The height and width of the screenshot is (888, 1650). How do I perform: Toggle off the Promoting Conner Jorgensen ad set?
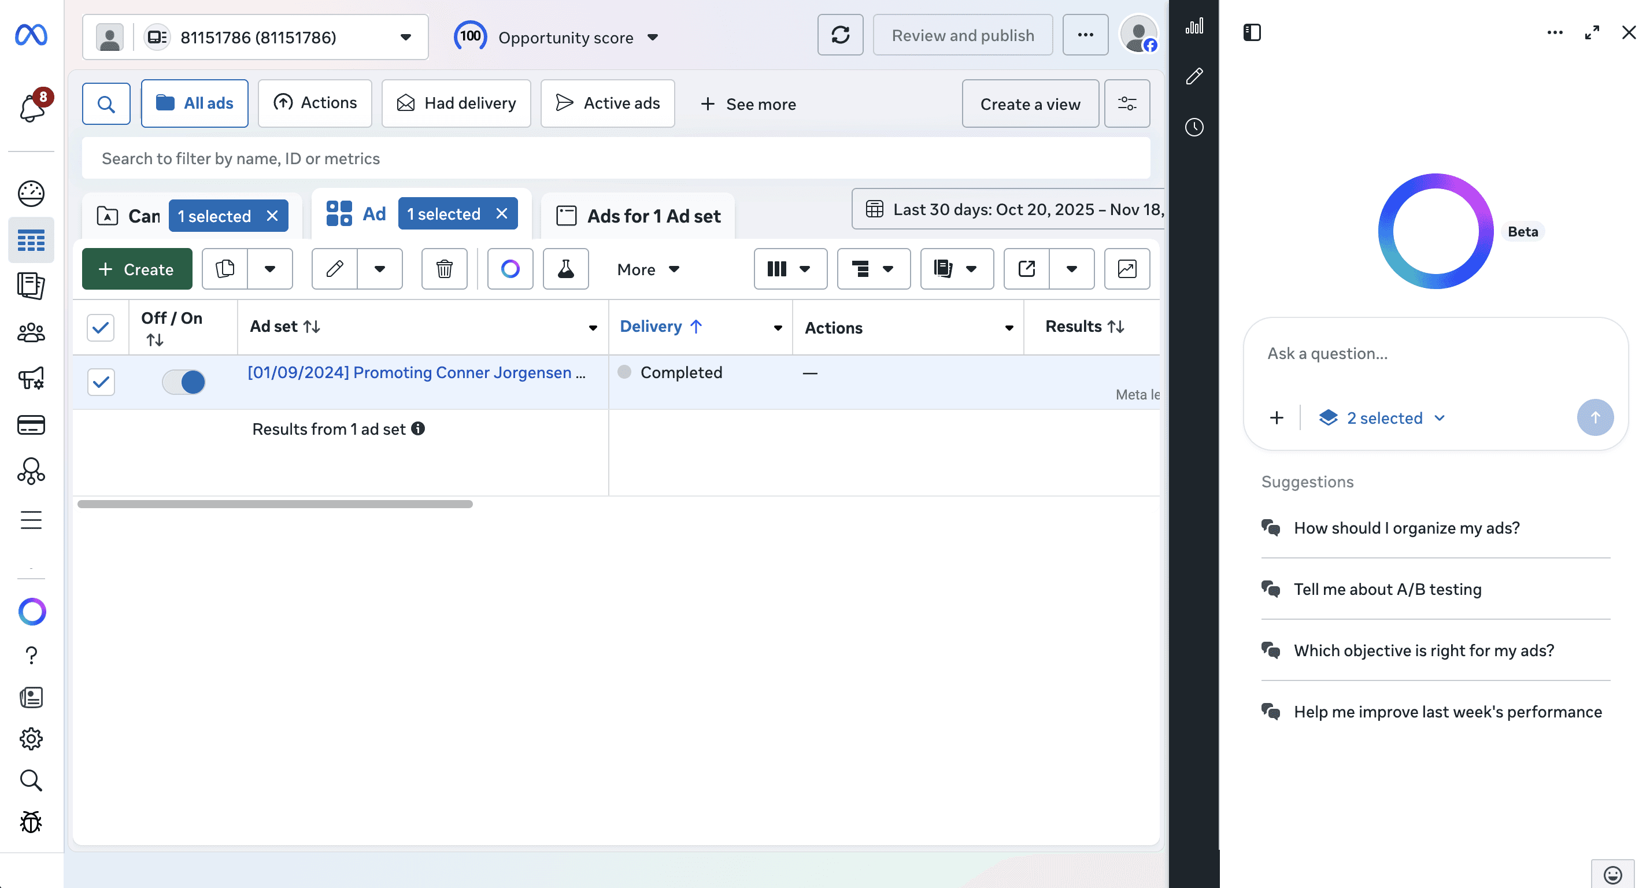pos(184,383)
